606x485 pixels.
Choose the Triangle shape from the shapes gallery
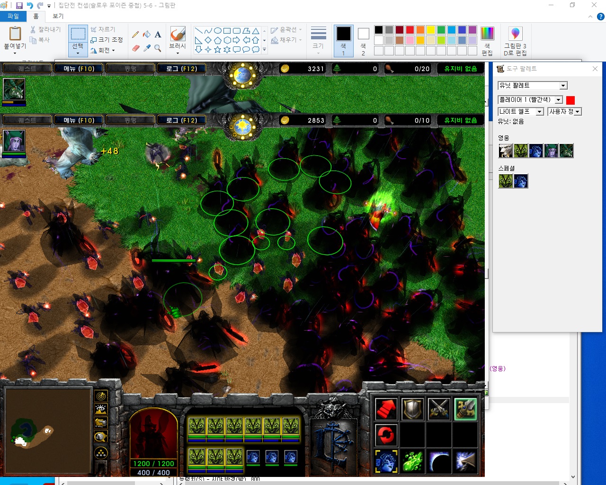tap(255, 31)
